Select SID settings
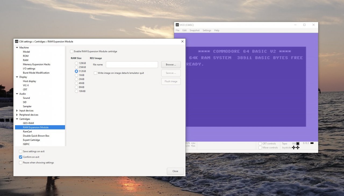344x196 pixels. point(25,102)
